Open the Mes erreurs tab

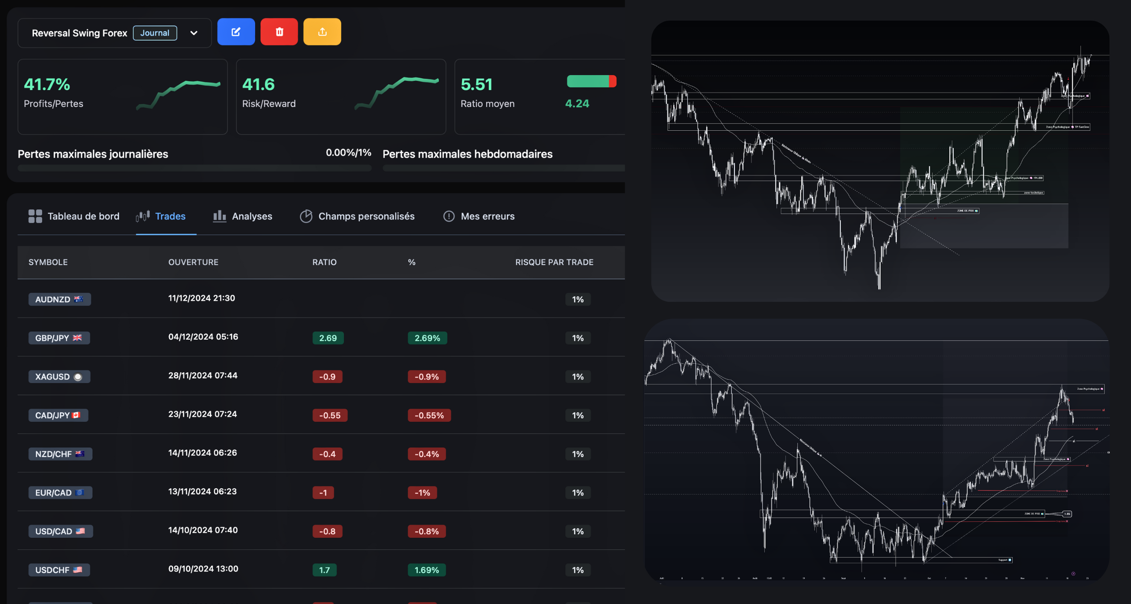[487, 216]
